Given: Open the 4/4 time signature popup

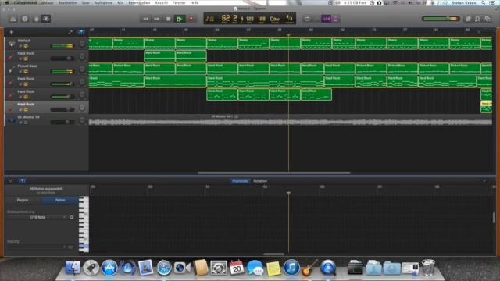Looking at the screenshot, I should click(289, 19).
